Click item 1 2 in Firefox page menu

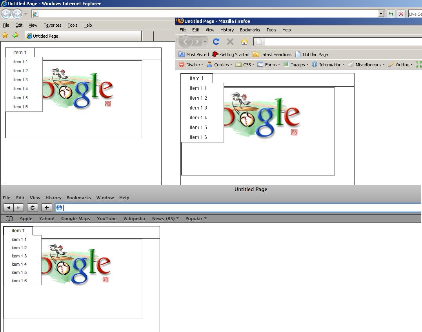[198, 98]
